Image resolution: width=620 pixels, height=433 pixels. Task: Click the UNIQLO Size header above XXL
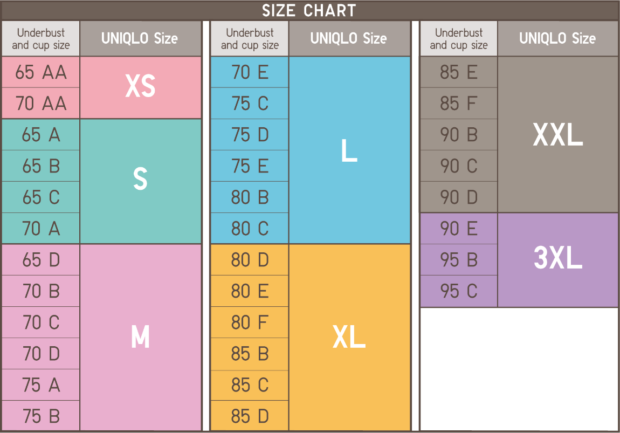[557, 38]
